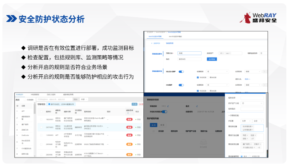Click the sort arrow under 威胁等级 column

click(x=128, y=113)
